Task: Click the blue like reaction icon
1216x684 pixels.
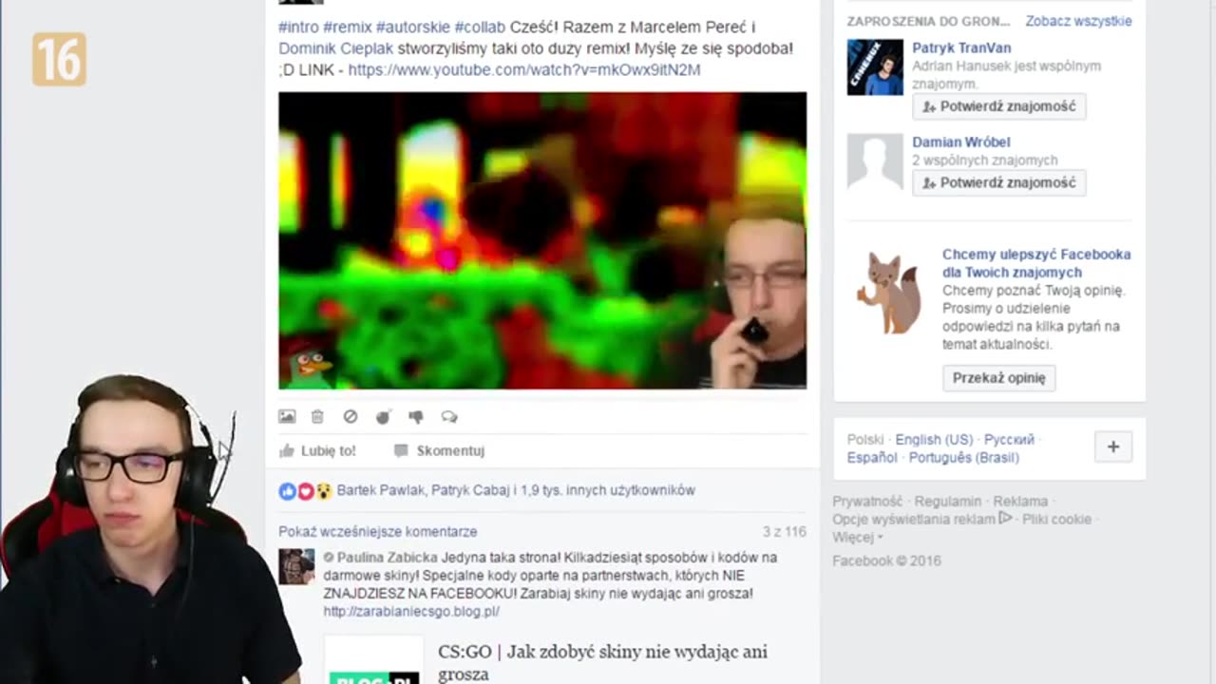Action: [288, 491]
